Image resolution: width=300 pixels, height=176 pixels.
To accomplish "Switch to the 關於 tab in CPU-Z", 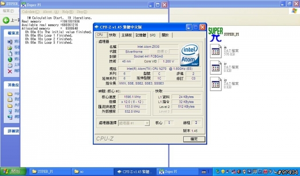I will tap(165, 35).
